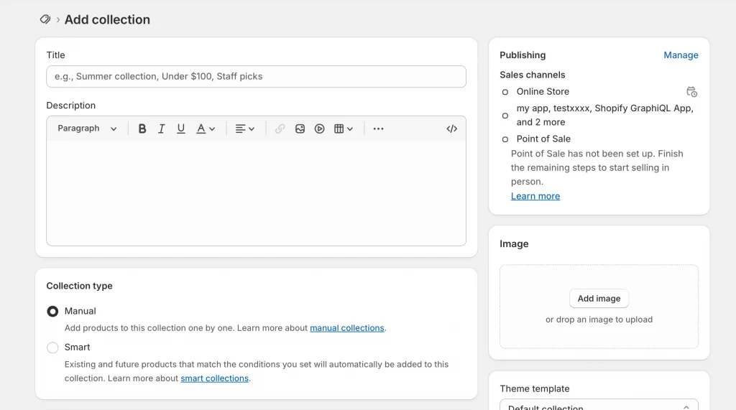
Task: Expand the text alignment dropdown
Action: 244,129
